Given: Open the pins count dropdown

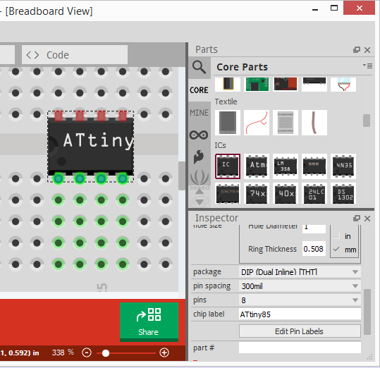Looking at the screenshot, I should [300, 300].
